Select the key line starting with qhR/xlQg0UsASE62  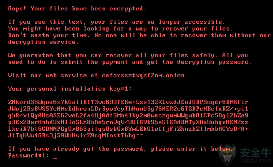click(x=128, y=116)
